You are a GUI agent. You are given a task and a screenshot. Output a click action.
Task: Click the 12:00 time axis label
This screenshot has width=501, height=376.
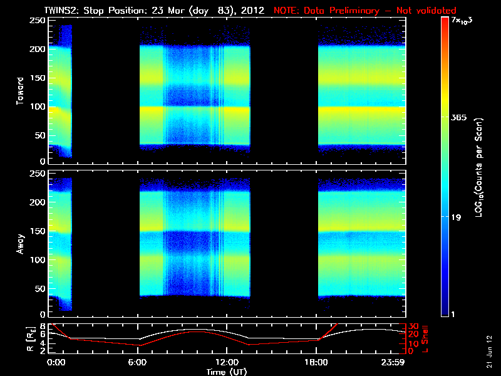click(x=227, y=363)
